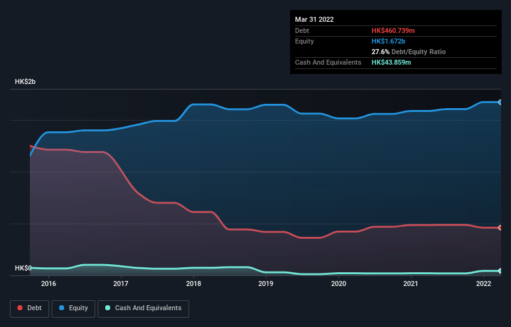Click the 27.6% Debt/Equity Ratio text
Viewport: 511px width, 327px height.
click(408, 52)
